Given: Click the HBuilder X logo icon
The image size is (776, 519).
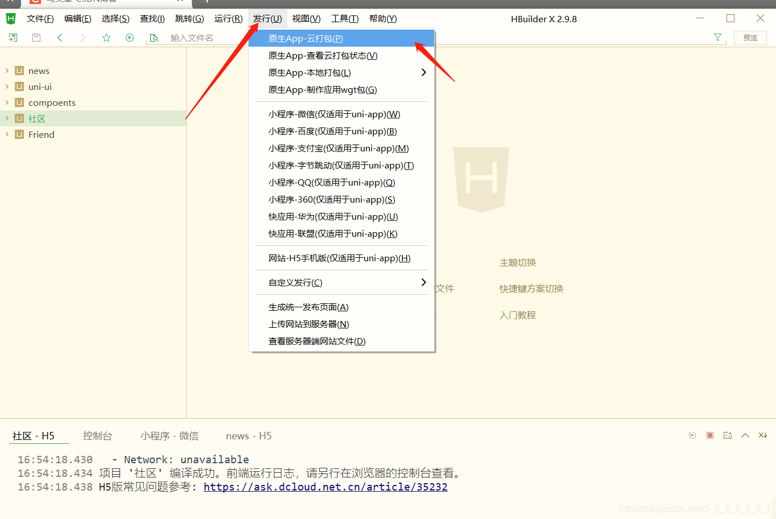Looking at the screenshot, I should 10,19.
